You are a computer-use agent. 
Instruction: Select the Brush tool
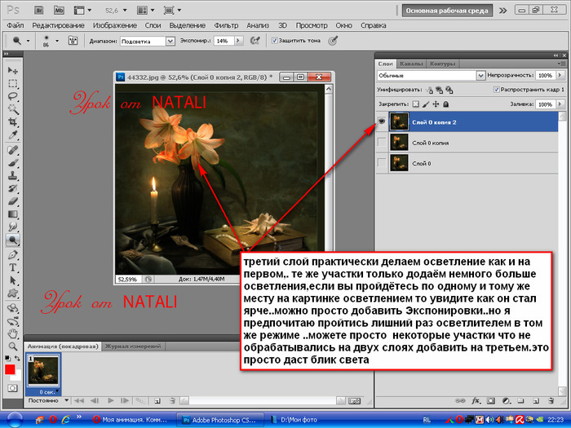coord(13,163)
